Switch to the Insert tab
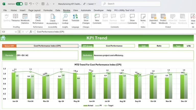 click(x=22, y=10)
